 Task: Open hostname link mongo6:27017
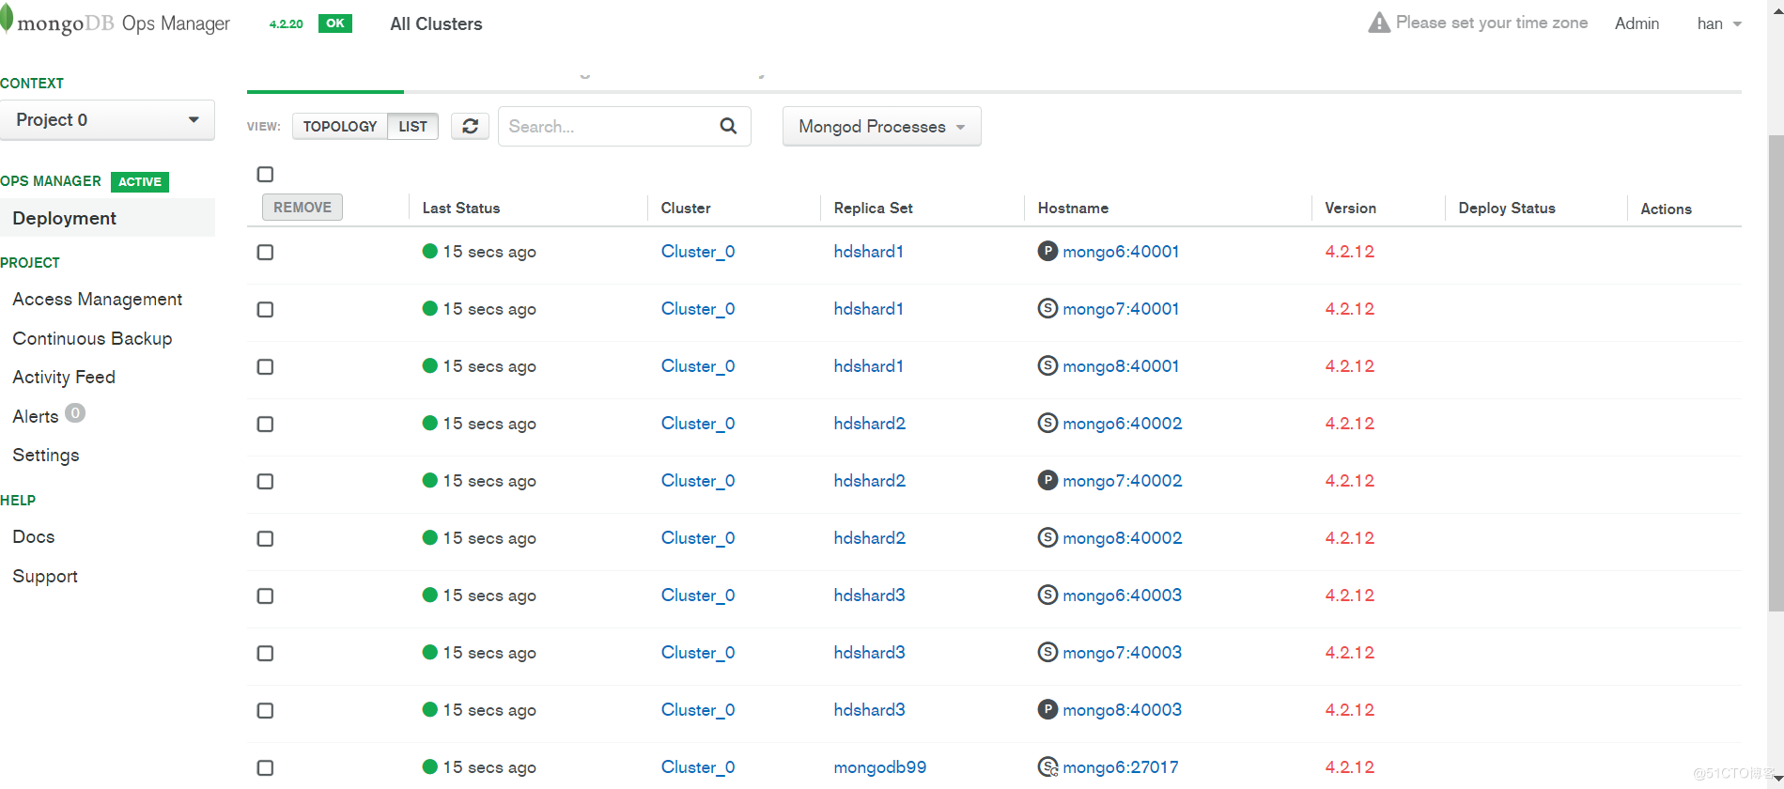pos(1121,766)
